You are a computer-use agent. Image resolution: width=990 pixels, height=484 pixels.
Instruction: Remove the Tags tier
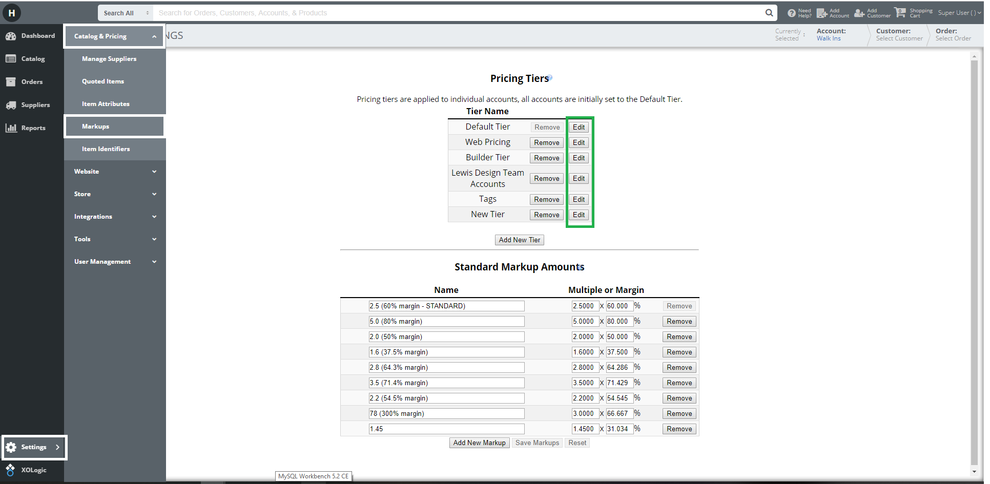coord(547,199)
